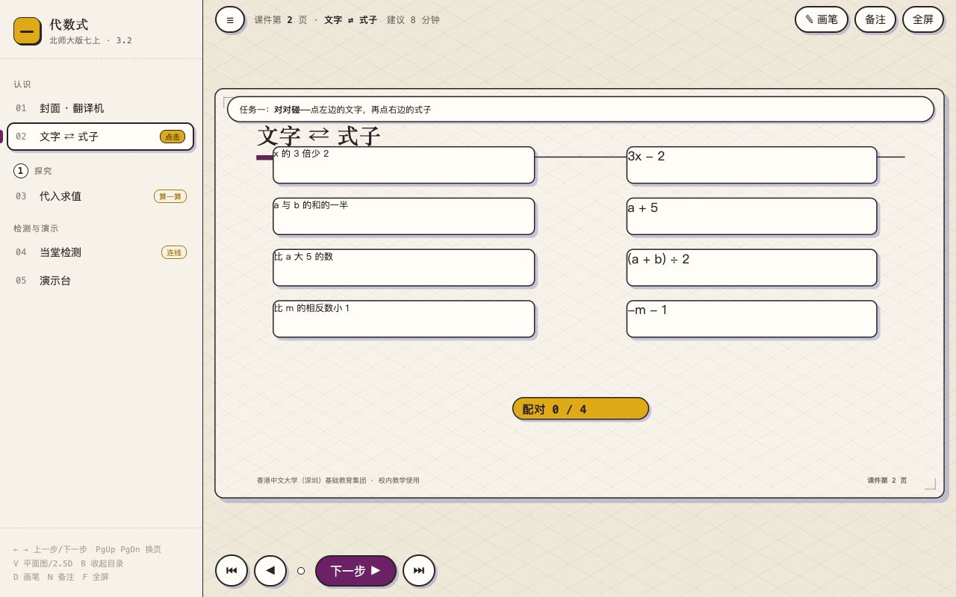This screenshot has width=956, height=597.
Task: Jump to first slide with skip-back button
Action: point(232,571)
